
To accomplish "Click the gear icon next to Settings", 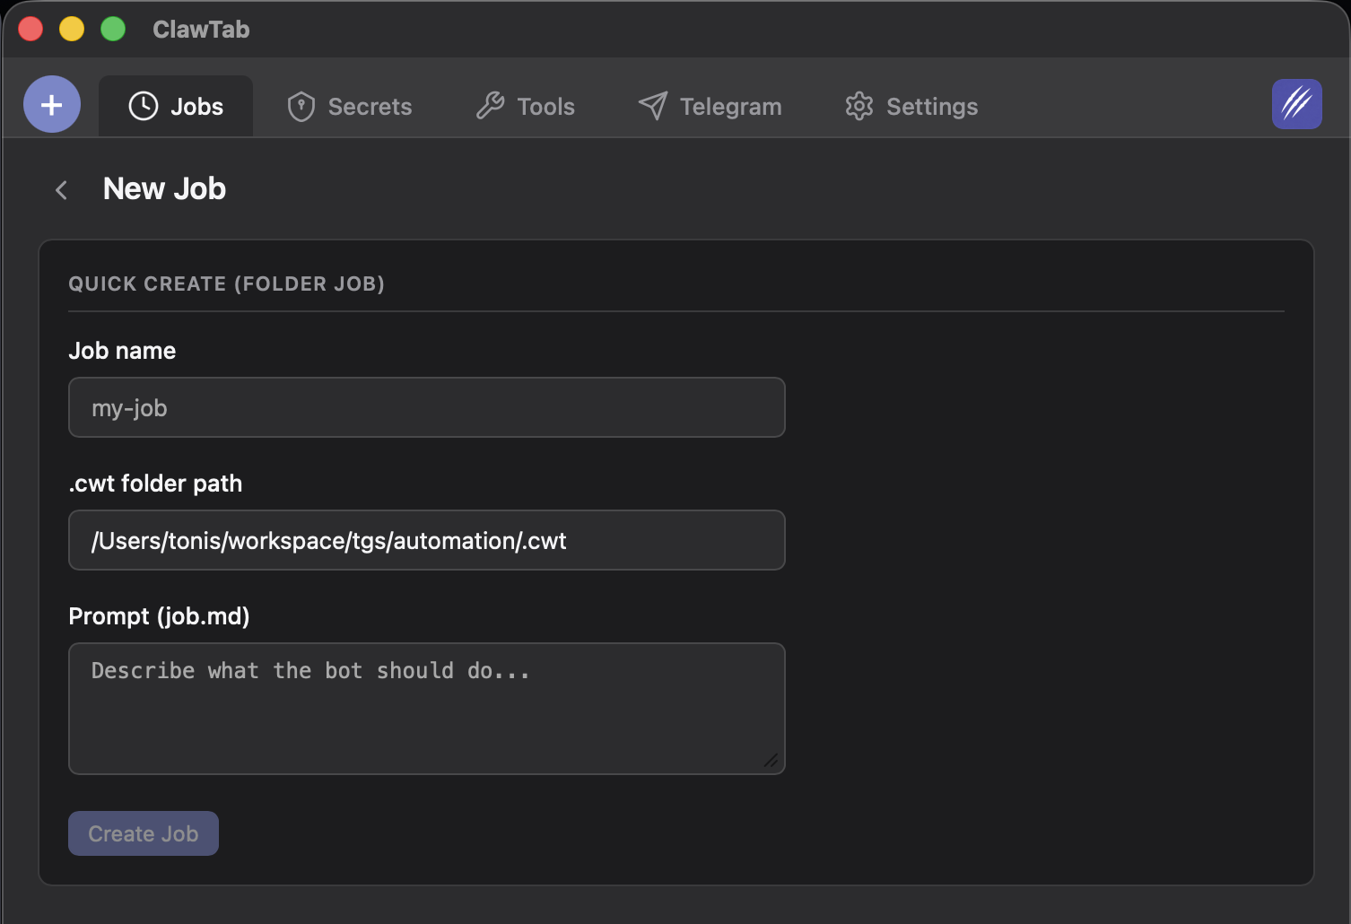I will 859,106.
